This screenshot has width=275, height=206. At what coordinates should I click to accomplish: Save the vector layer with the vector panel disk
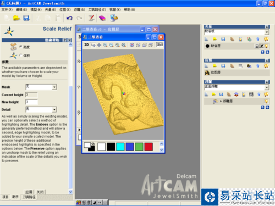pyautogui.click(x=223, y=39)
